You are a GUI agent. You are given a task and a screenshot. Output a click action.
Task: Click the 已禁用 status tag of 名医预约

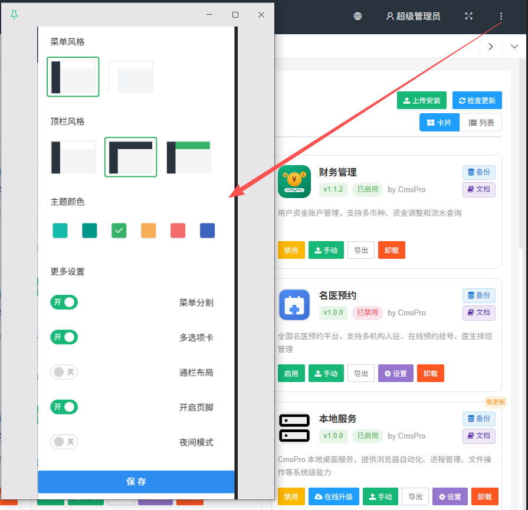368,312
